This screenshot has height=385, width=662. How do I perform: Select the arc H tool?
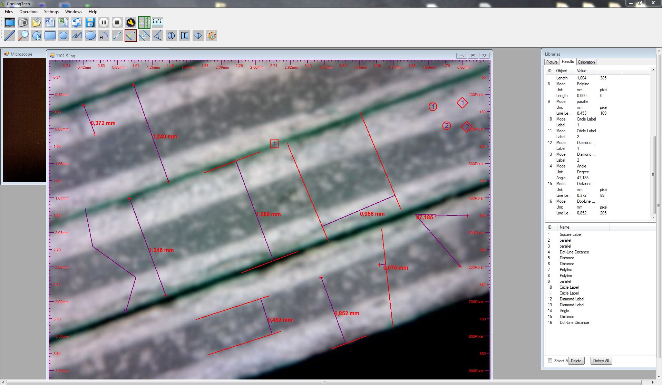pyautogui.click(x=104, y=36)
